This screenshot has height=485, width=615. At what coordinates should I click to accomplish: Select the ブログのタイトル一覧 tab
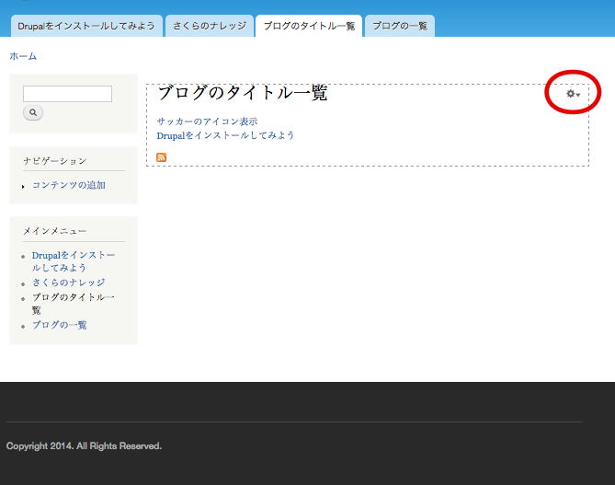(308, 26)
